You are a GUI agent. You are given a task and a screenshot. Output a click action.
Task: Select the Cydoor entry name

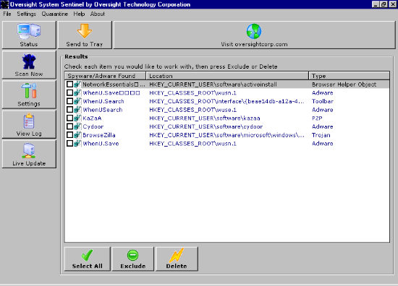click(x=93, y=126)
